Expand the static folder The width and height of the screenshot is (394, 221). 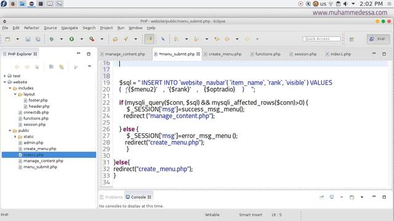[15, 136]
